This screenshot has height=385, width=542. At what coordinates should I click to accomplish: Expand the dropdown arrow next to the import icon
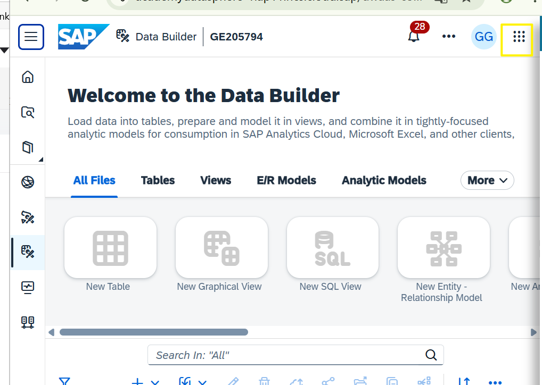click(x=202, y=382)
